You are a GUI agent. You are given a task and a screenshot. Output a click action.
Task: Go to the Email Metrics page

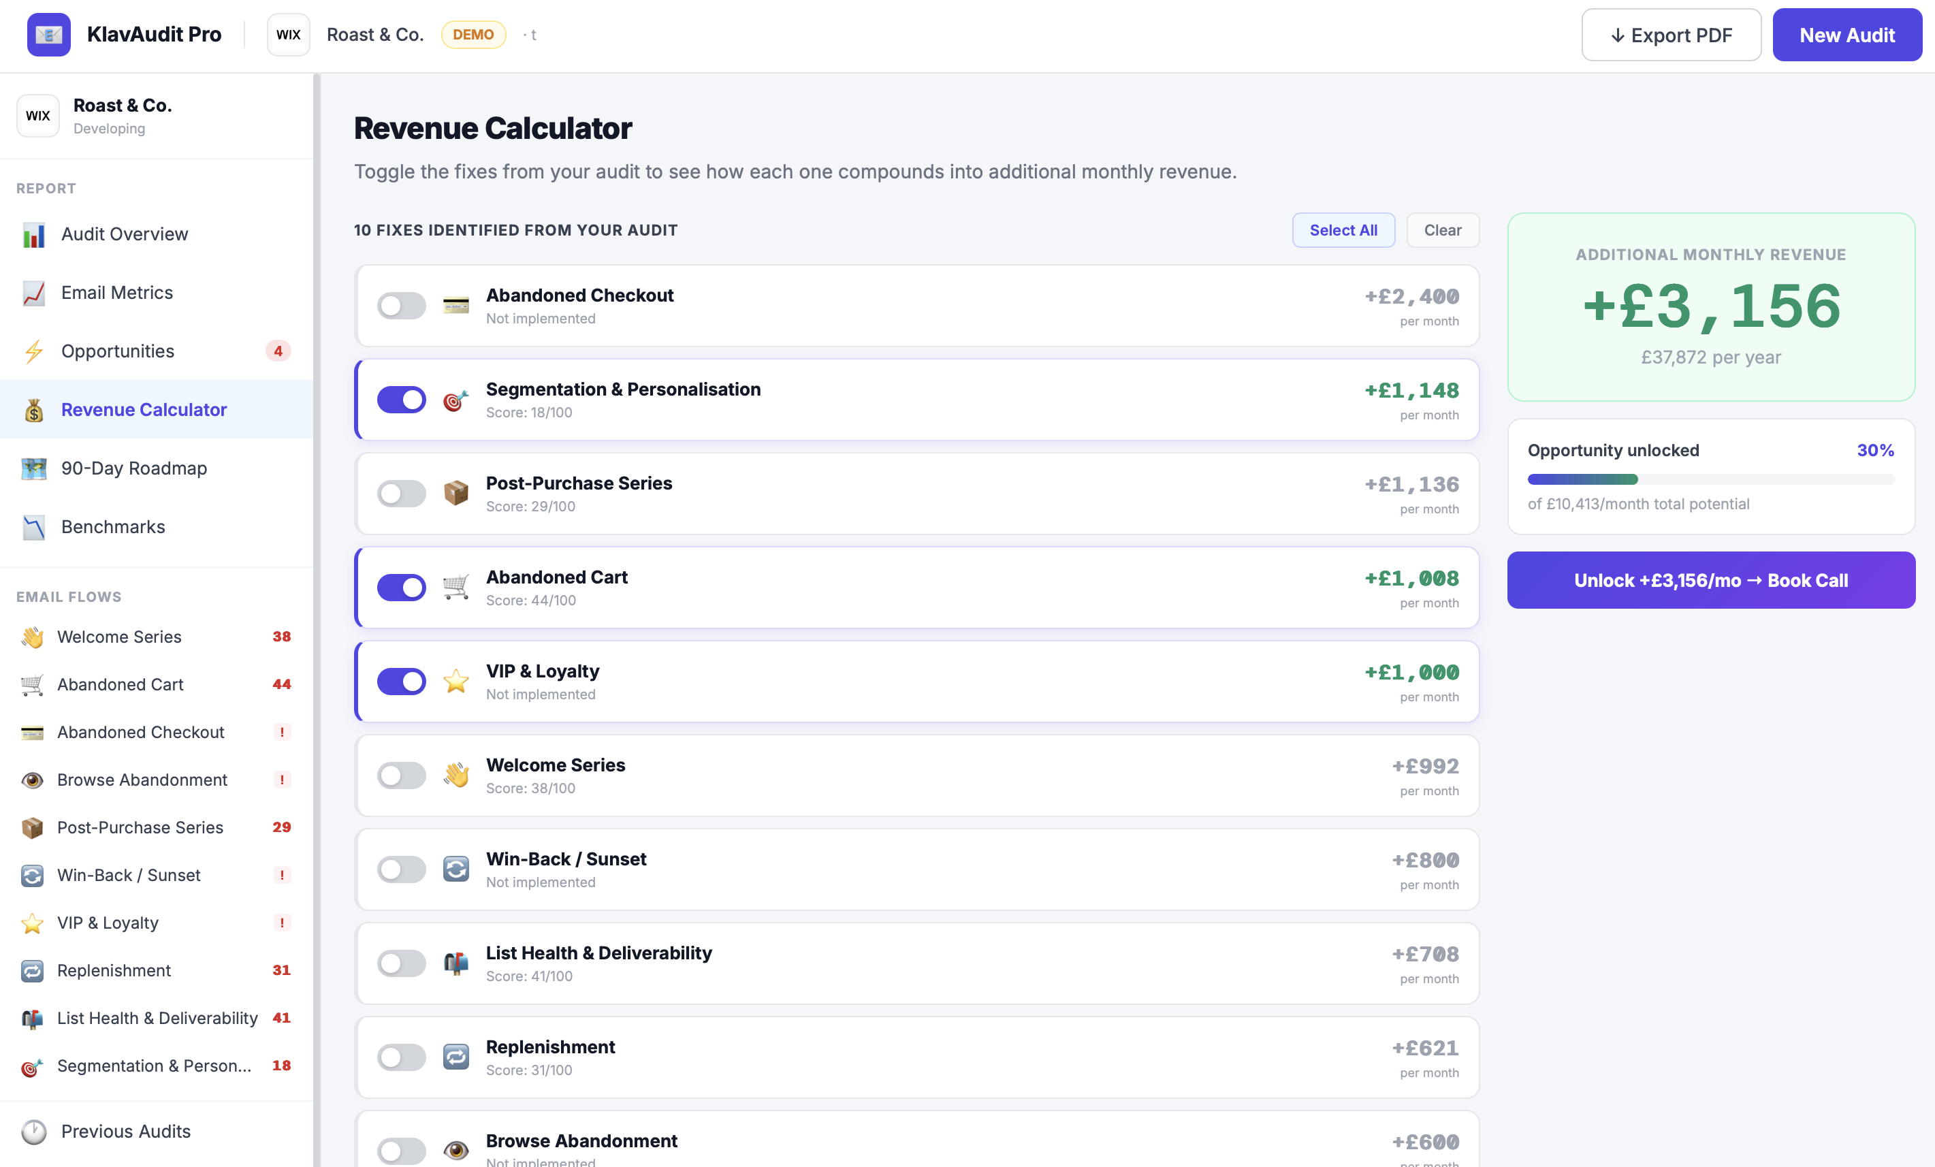click(157, 293)
